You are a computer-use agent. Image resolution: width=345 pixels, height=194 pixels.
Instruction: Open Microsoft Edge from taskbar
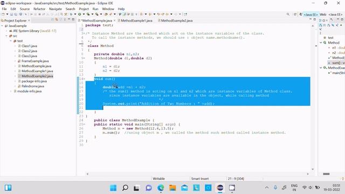pos(161,188)
